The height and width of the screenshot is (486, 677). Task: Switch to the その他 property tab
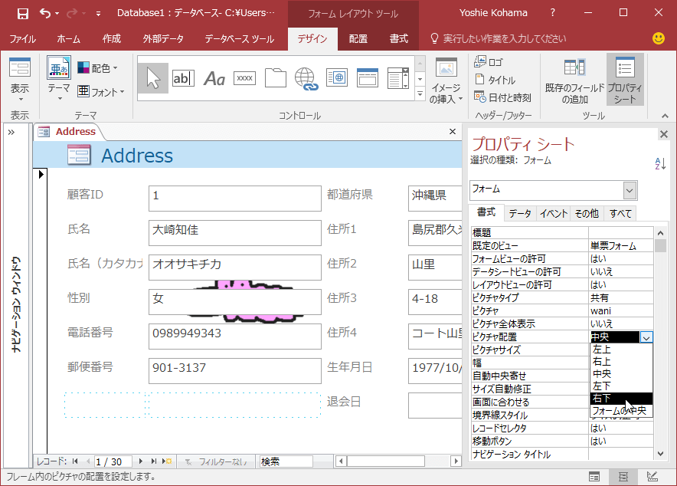(587, 213)
